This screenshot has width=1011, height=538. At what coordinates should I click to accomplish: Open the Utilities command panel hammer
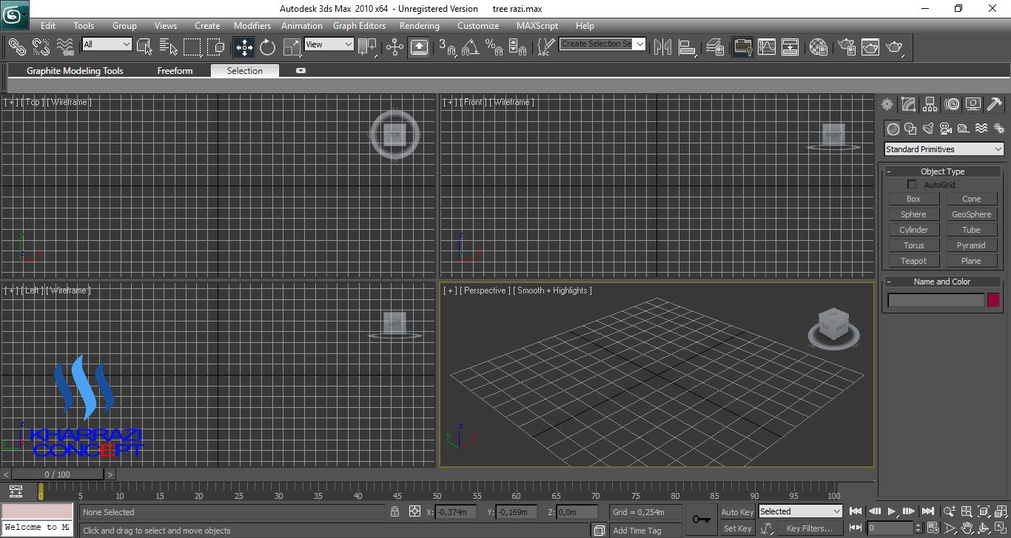tap(994, 104)
